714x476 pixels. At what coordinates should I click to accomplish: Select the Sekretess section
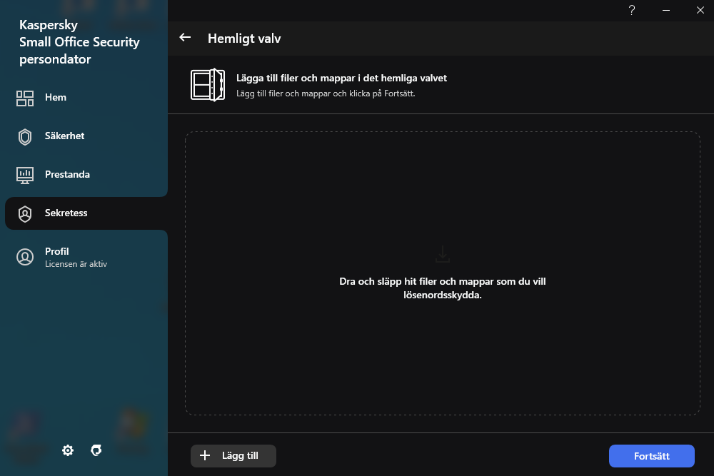86,213
